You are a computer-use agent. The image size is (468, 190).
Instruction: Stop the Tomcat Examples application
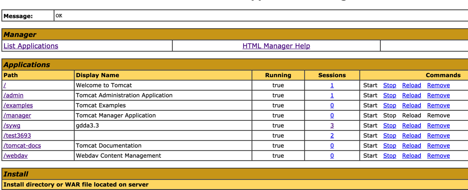390,105
